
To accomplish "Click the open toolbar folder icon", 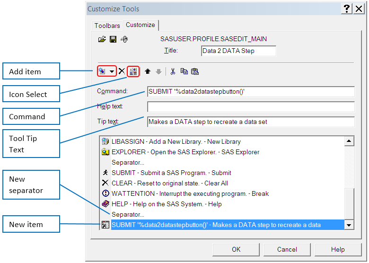I will click(102, 39).
